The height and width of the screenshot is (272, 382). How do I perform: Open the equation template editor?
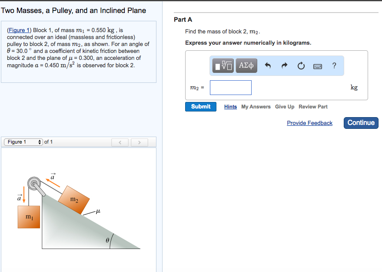tap(223, 66)
